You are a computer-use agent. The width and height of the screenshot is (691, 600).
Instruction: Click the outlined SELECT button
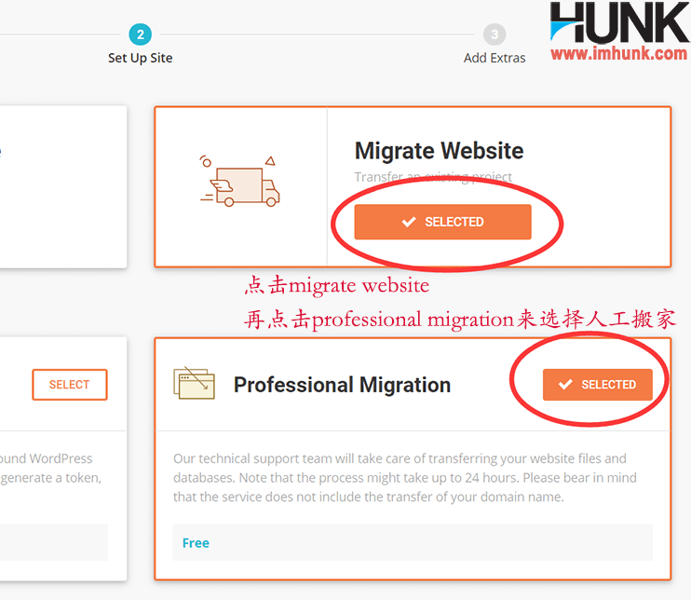[70, 385]
